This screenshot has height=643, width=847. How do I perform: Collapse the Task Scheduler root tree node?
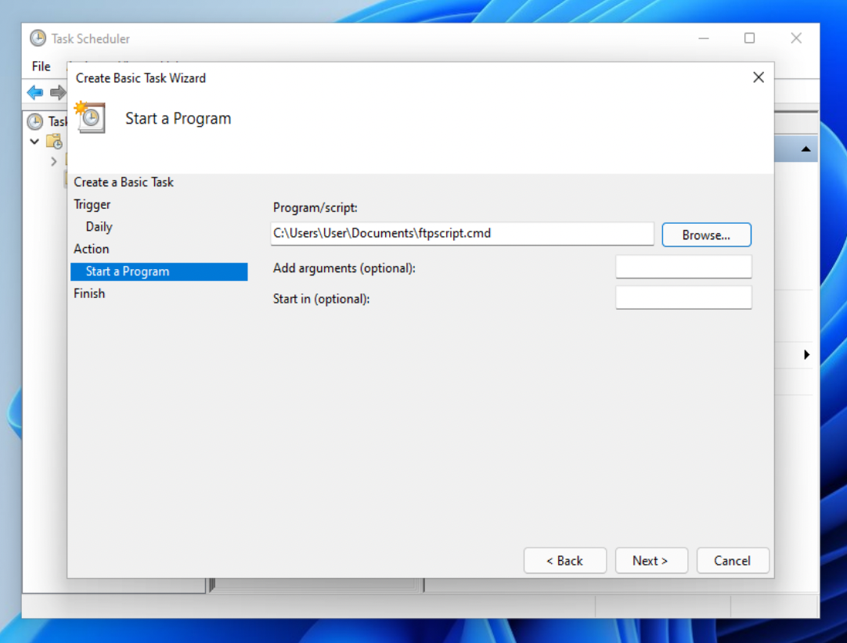[34, 142]
